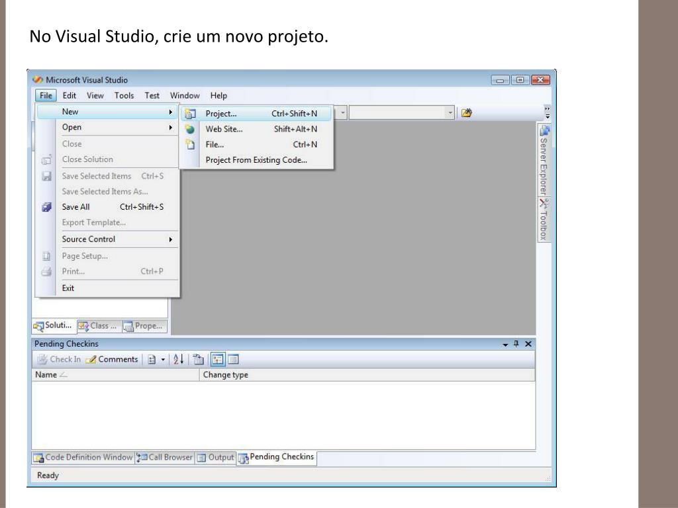678x508 pixels.
Task: Sort by Change type column header
Action: tap(367, 375)
